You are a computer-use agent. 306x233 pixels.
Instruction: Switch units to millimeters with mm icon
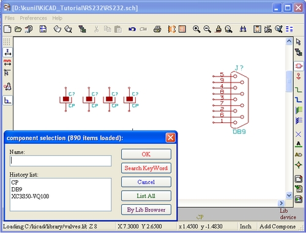[x=7, y=62]
